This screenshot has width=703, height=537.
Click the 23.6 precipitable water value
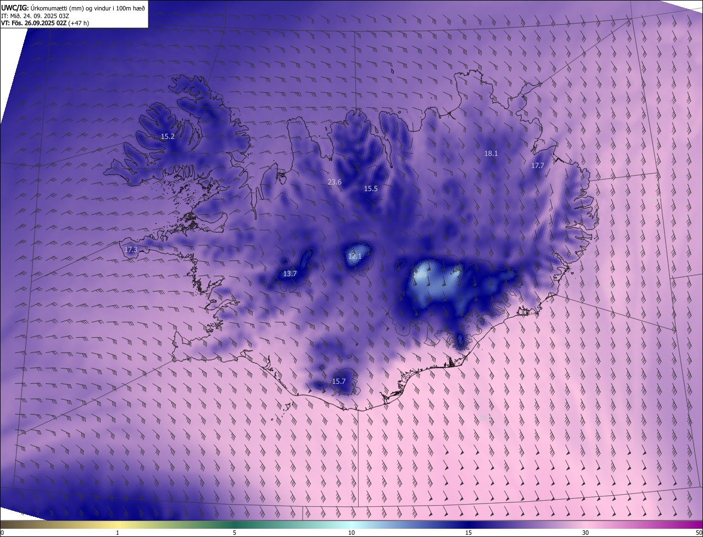[x=334, y=182]
